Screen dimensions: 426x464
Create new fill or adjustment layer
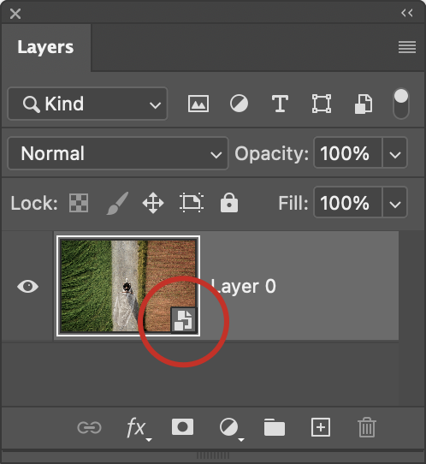point(231,428)
